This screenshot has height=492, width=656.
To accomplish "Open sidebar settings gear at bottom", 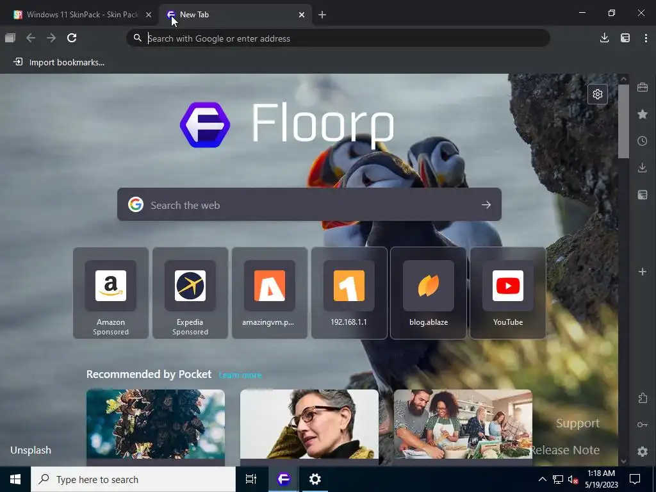I will click(x=643, y=452).
